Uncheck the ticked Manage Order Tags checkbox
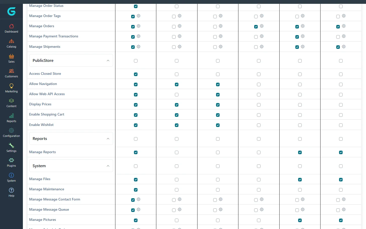The height and width of the screenshot is (229, 366). [x=133, y=17]
